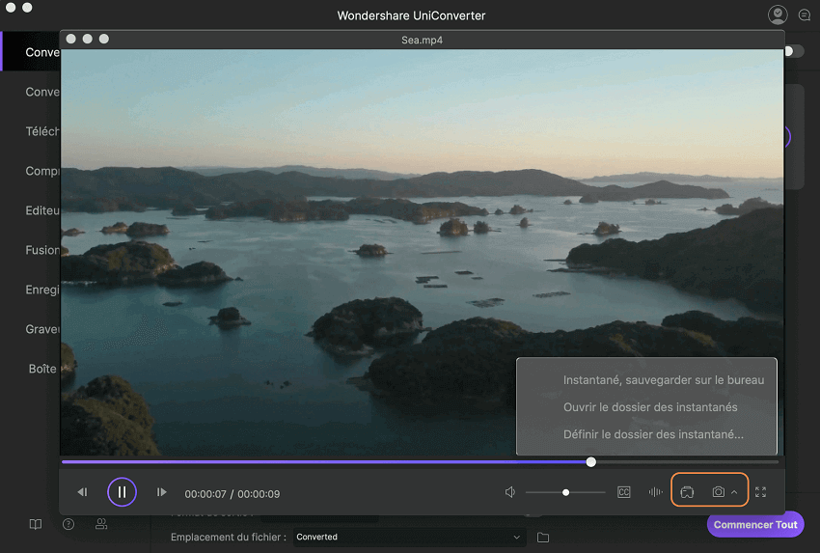Click the VR headset icon in the player
Screen dimensions: 820x553
point(687,492)
